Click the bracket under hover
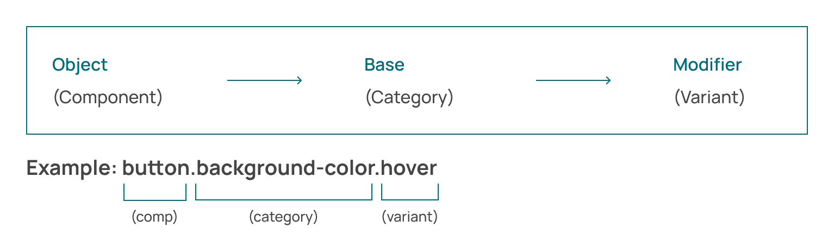834x252 pixels. click(x=410, y=192)
